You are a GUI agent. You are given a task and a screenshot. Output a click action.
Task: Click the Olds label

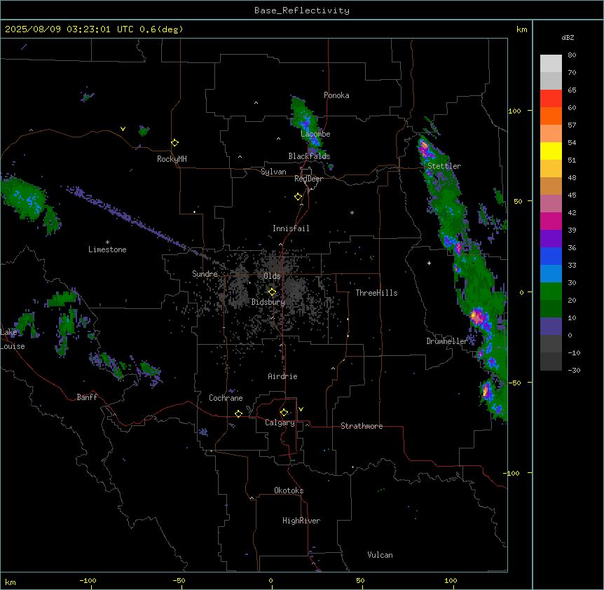272,276
